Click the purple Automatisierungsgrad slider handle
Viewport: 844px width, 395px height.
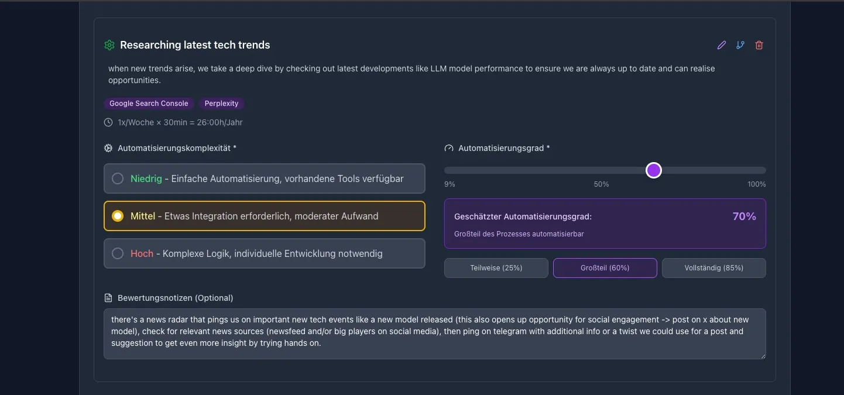[x=654, y=170]
